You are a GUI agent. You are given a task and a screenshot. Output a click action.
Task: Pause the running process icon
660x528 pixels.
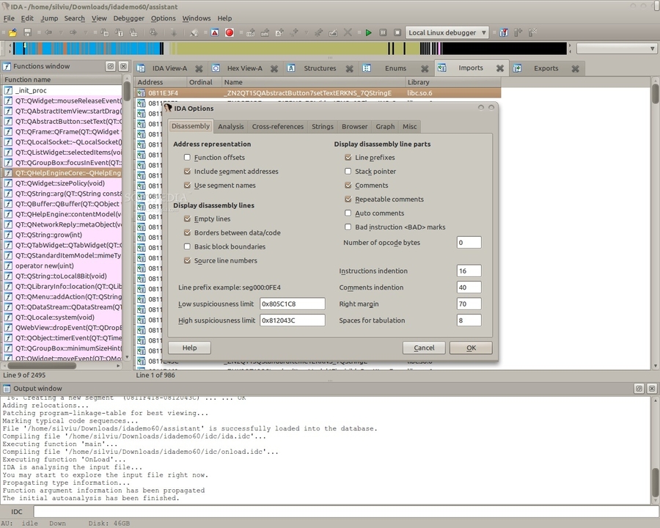(384, 32)
